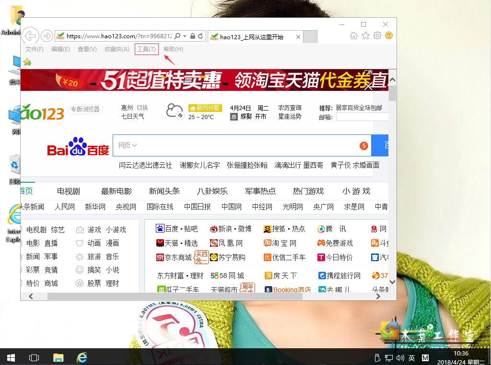This screenshot has width=491, height=365.
Task: Click the volume icon in system tray
Action: coord(400,358)
